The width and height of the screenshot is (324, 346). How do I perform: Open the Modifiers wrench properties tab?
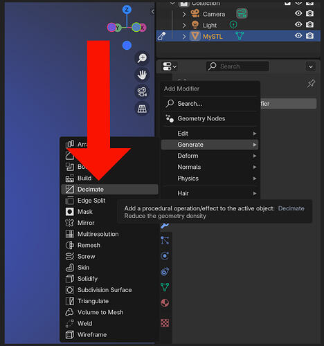pyautogui.click(x=165, y=226)
